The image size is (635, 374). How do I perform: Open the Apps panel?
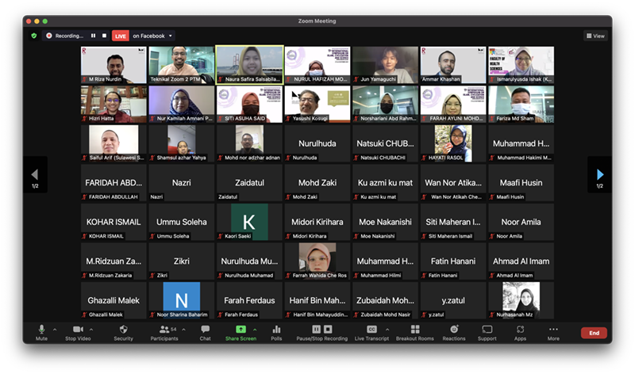click(520, 331)
